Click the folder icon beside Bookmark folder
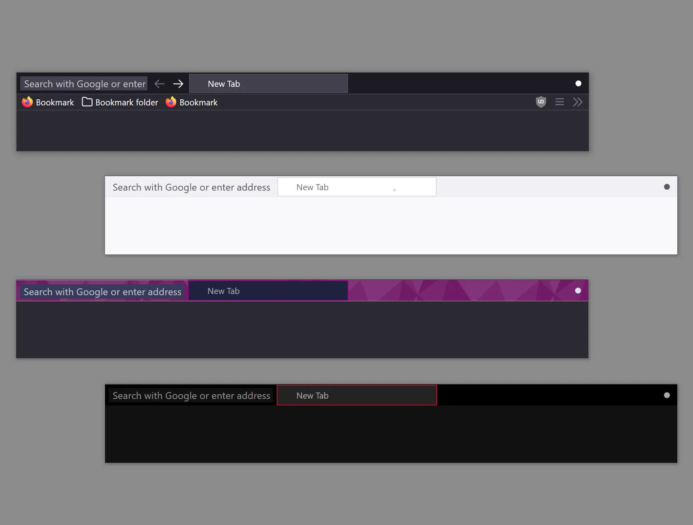The height and width of the screenshot is (525, 693). 87,102
